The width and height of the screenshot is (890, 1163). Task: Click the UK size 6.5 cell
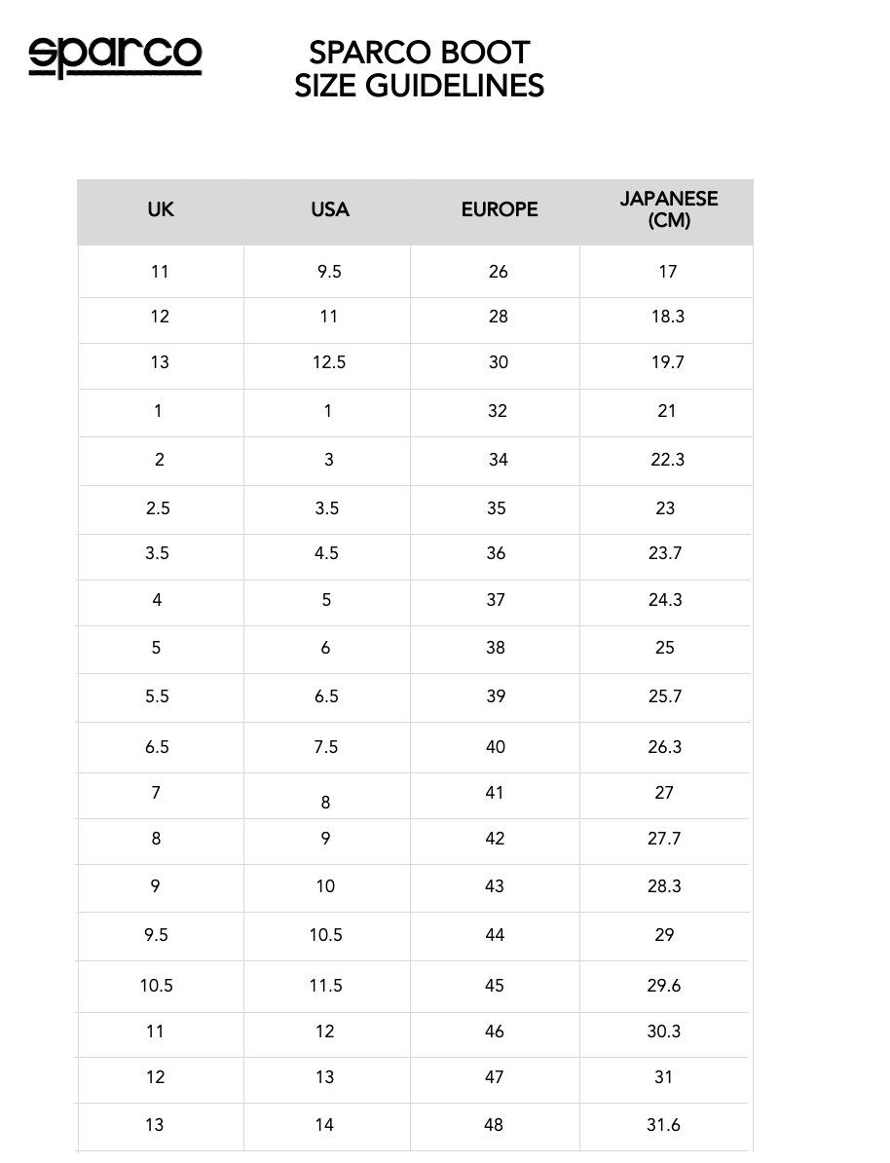point(157,747)
